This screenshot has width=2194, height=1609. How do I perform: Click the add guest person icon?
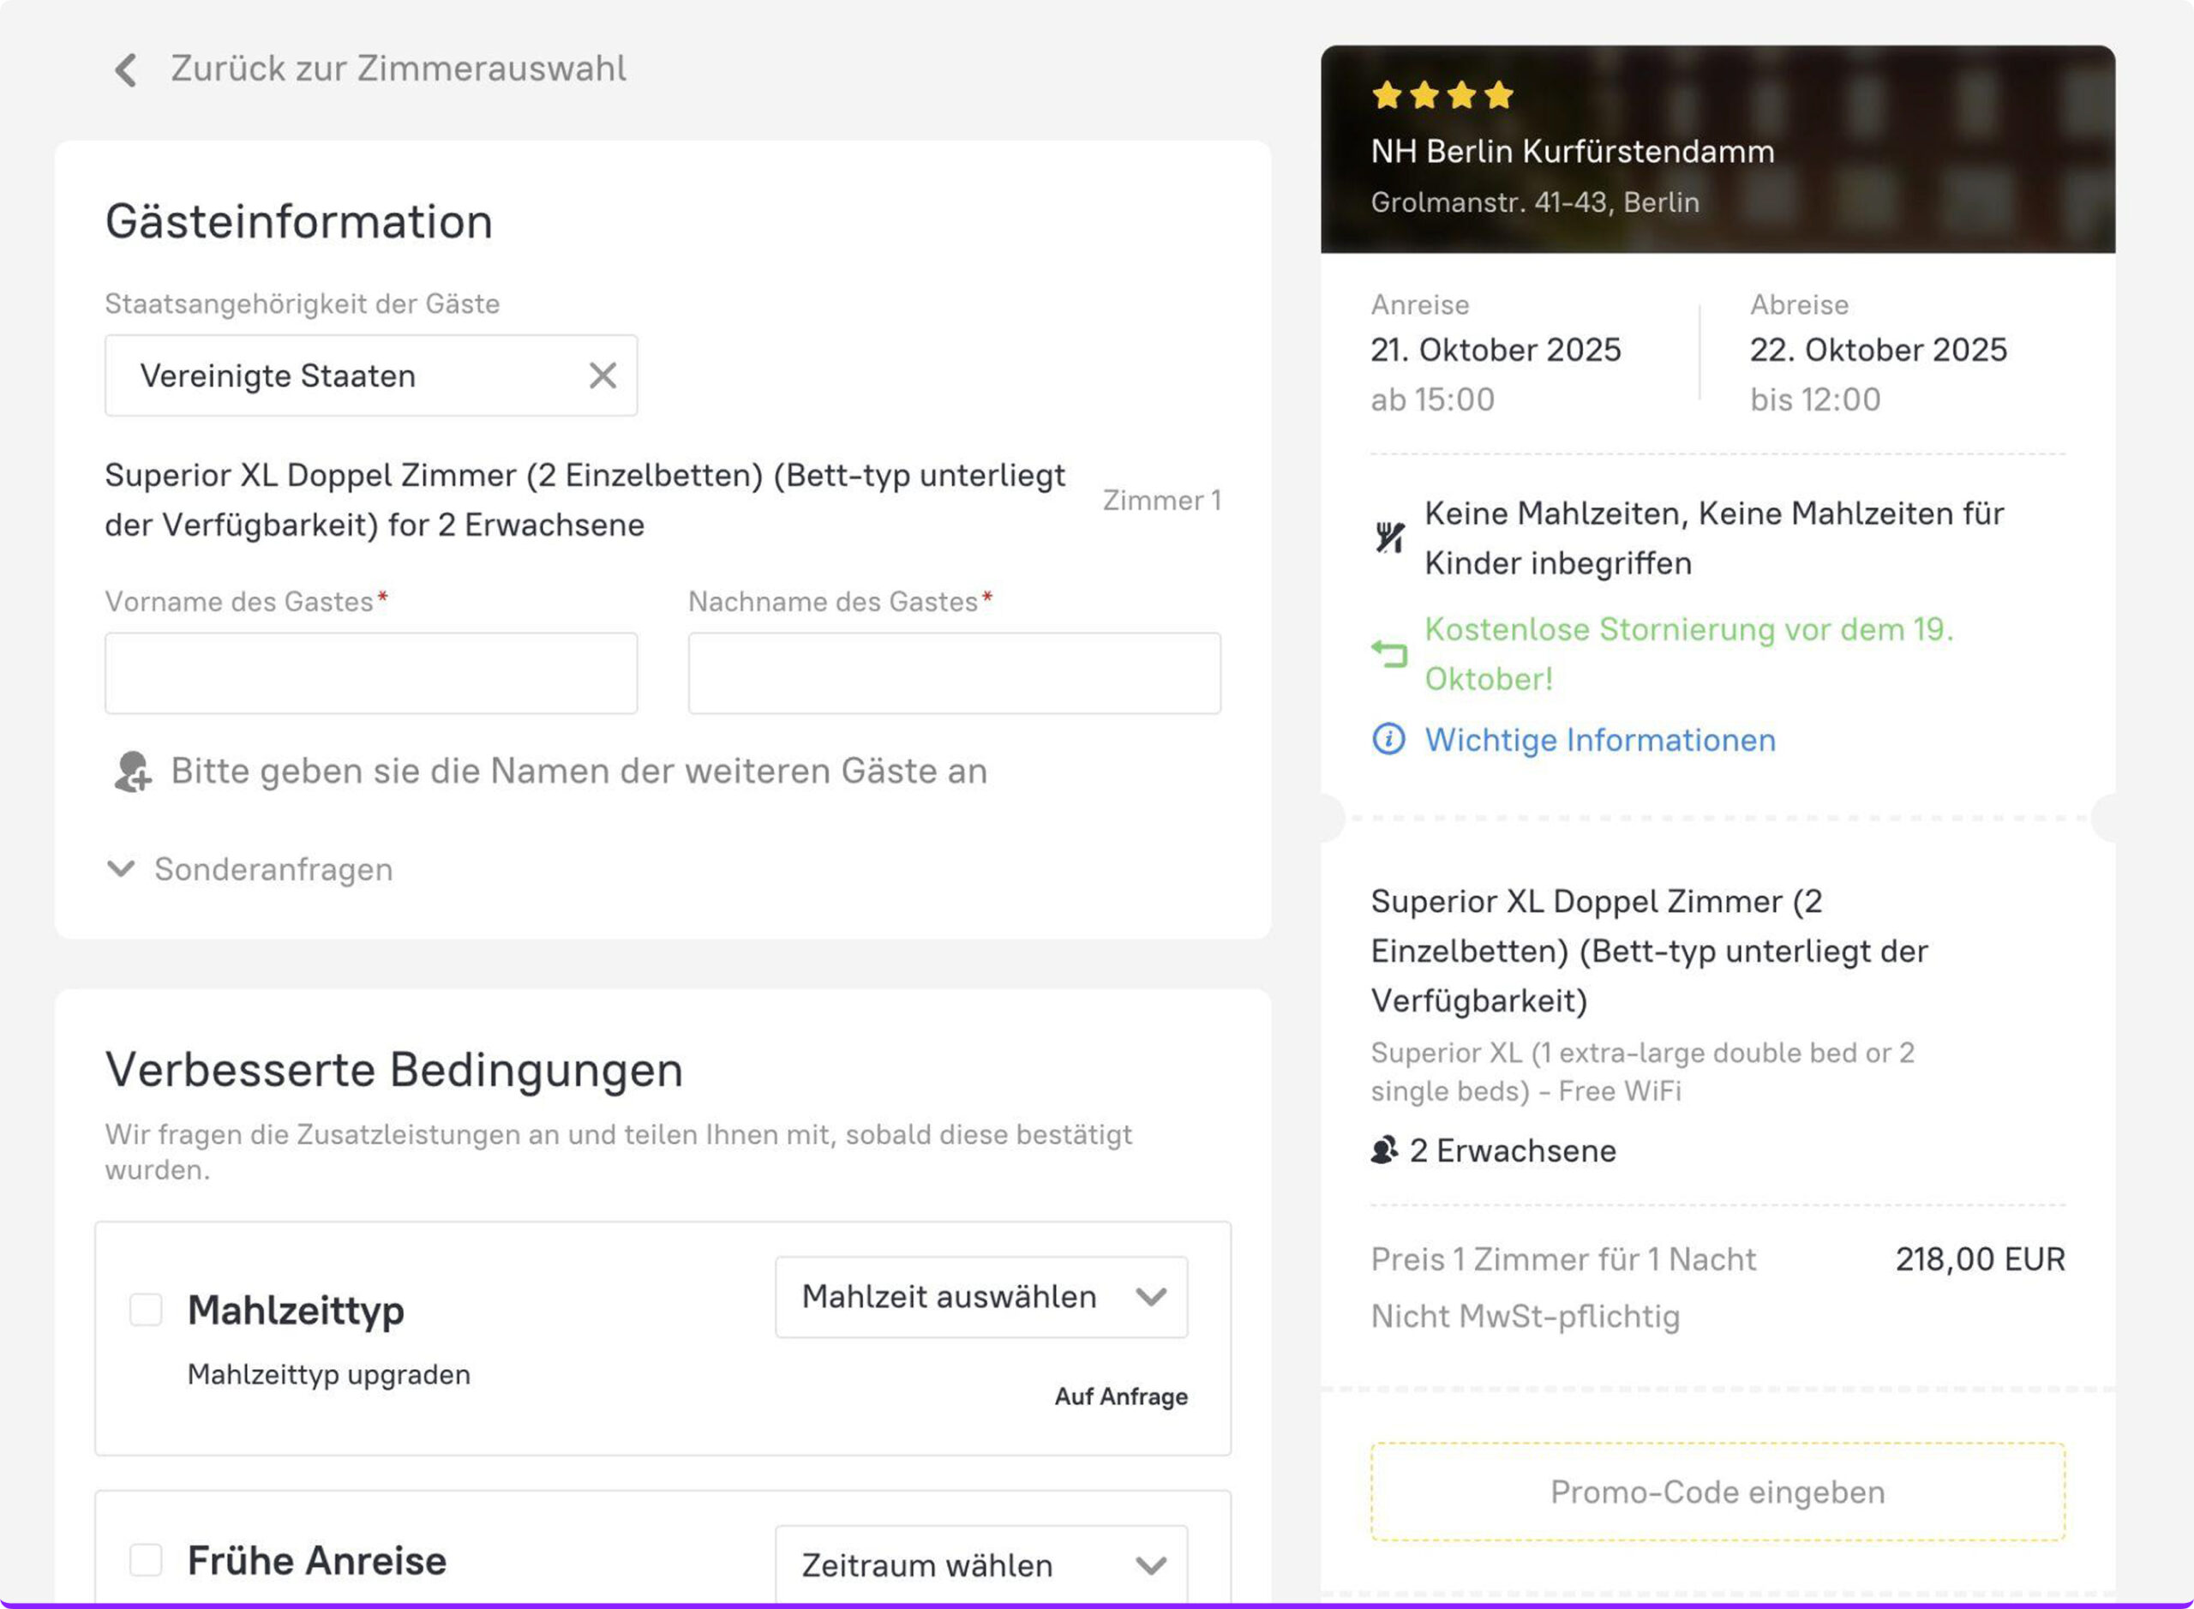133,771
